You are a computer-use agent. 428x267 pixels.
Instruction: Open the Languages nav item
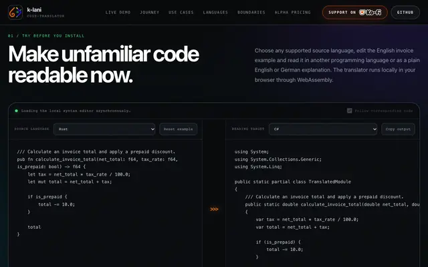(215, 13)
